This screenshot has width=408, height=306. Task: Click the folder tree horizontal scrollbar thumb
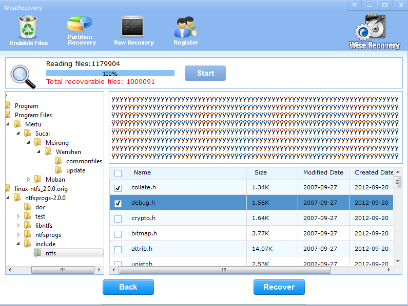[63, 270]
